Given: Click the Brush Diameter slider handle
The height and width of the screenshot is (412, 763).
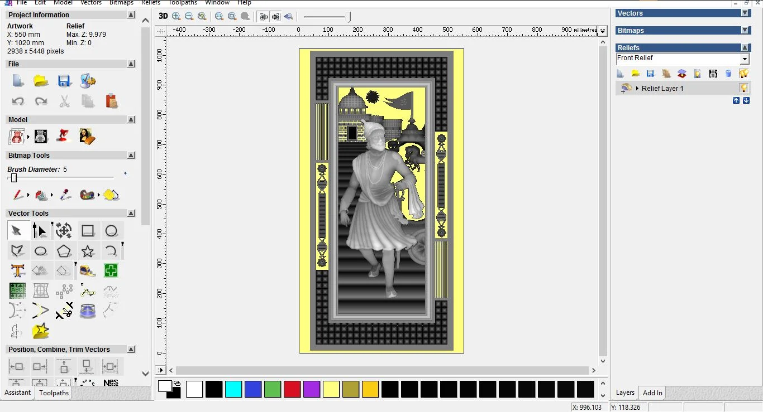Looking at the screenshot, I should click(14, 178).
